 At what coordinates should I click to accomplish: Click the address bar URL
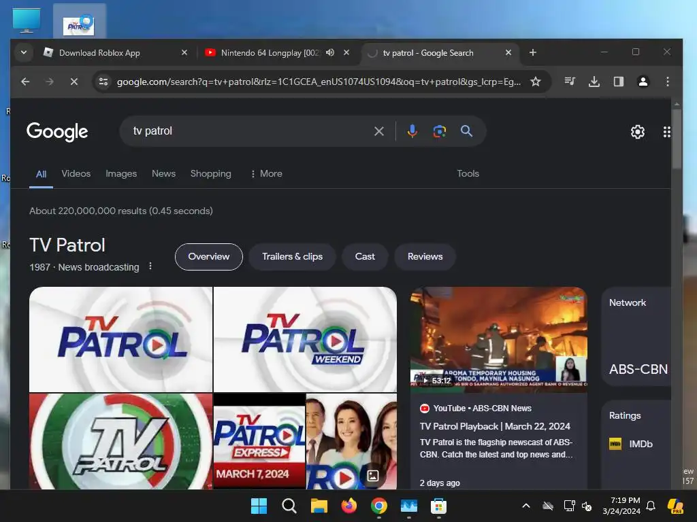tap(319, 82)
